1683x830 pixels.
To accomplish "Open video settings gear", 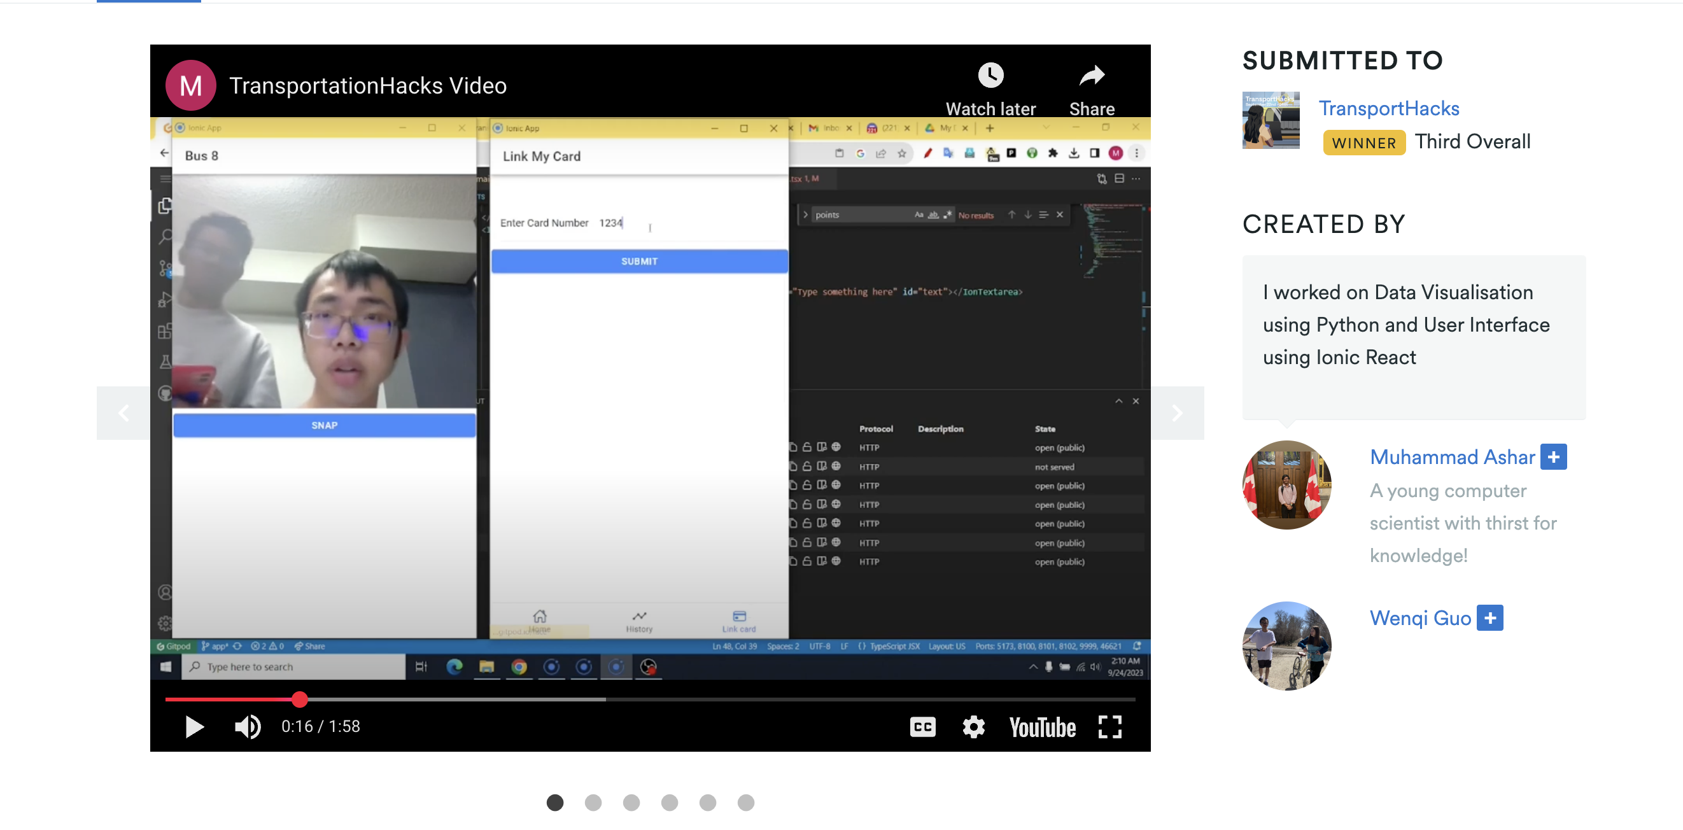I will tap(973, 727).
